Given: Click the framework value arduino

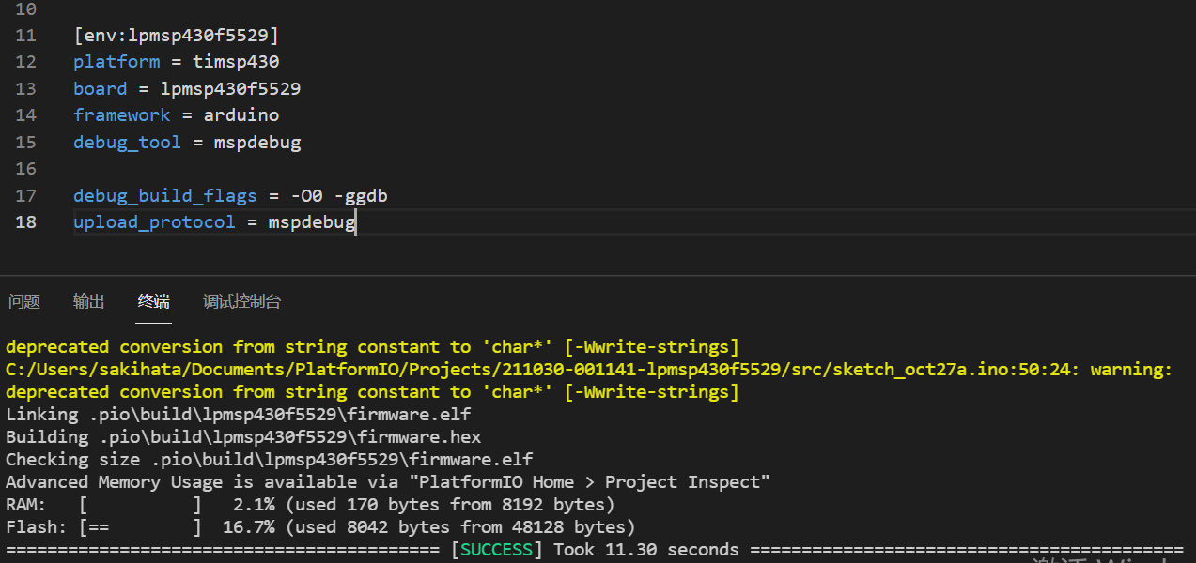Looking at the screenshot, I should [x=241, y=115].
